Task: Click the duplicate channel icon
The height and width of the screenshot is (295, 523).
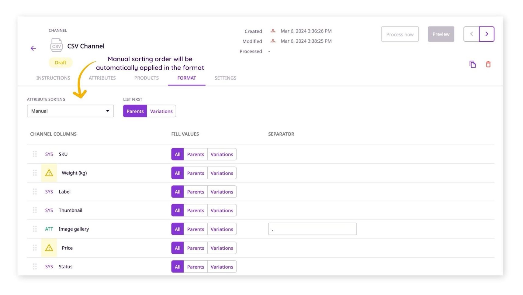Action: 473,64
